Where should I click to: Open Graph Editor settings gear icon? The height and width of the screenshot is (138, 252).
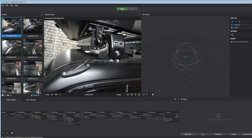pyautogui.click(x=12, y=133)
